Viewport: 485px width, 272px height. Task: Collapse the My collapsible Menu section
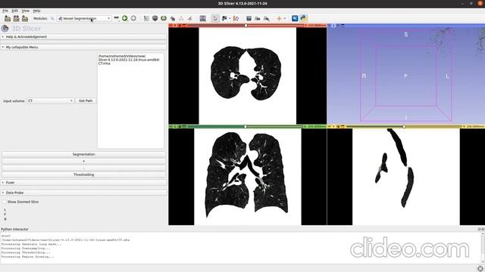pyautogui.click(x=83, y=47)
